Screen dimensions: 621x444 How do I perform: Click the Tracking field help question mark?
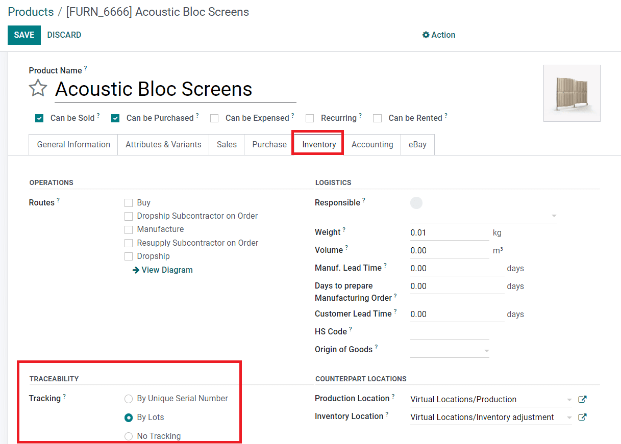coord(64,396)
